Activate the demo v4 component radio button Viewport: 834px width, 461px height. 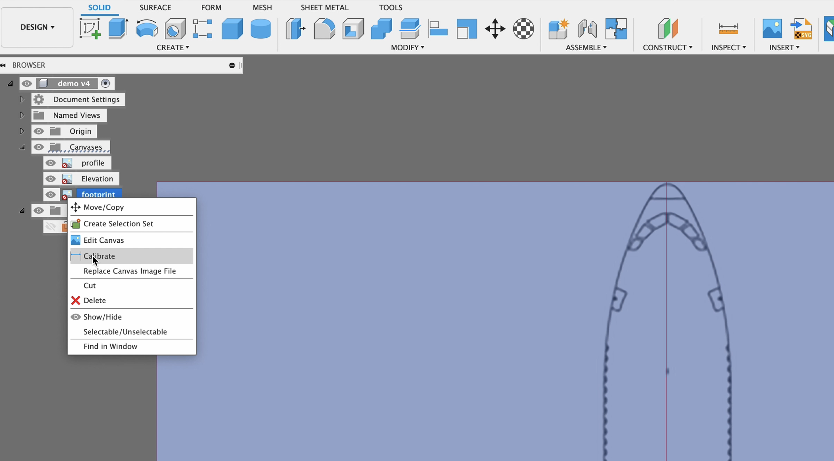106,83
